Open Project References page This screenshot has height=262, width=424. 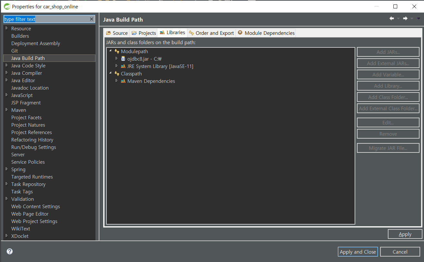(x=31, y=132)
